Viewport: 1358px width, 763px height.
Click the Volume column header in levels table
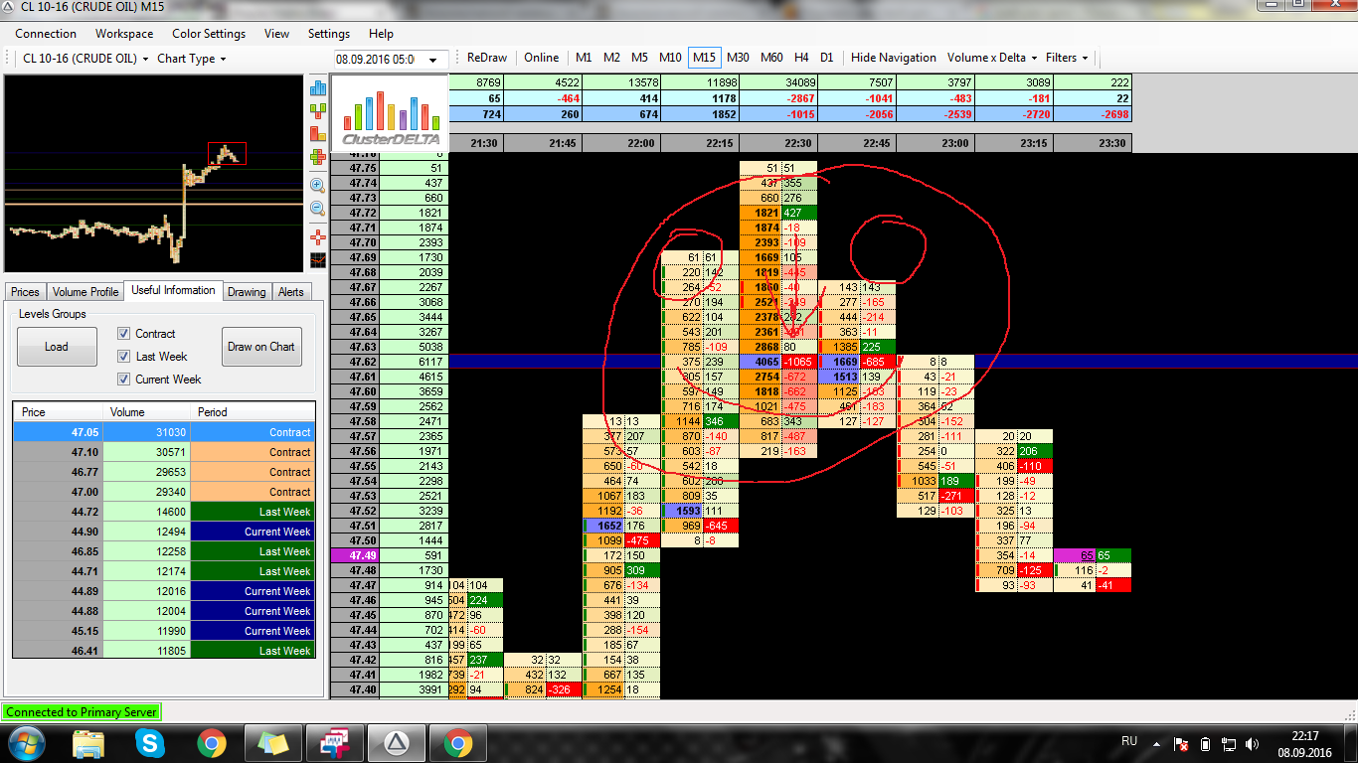tap(146, 411)
